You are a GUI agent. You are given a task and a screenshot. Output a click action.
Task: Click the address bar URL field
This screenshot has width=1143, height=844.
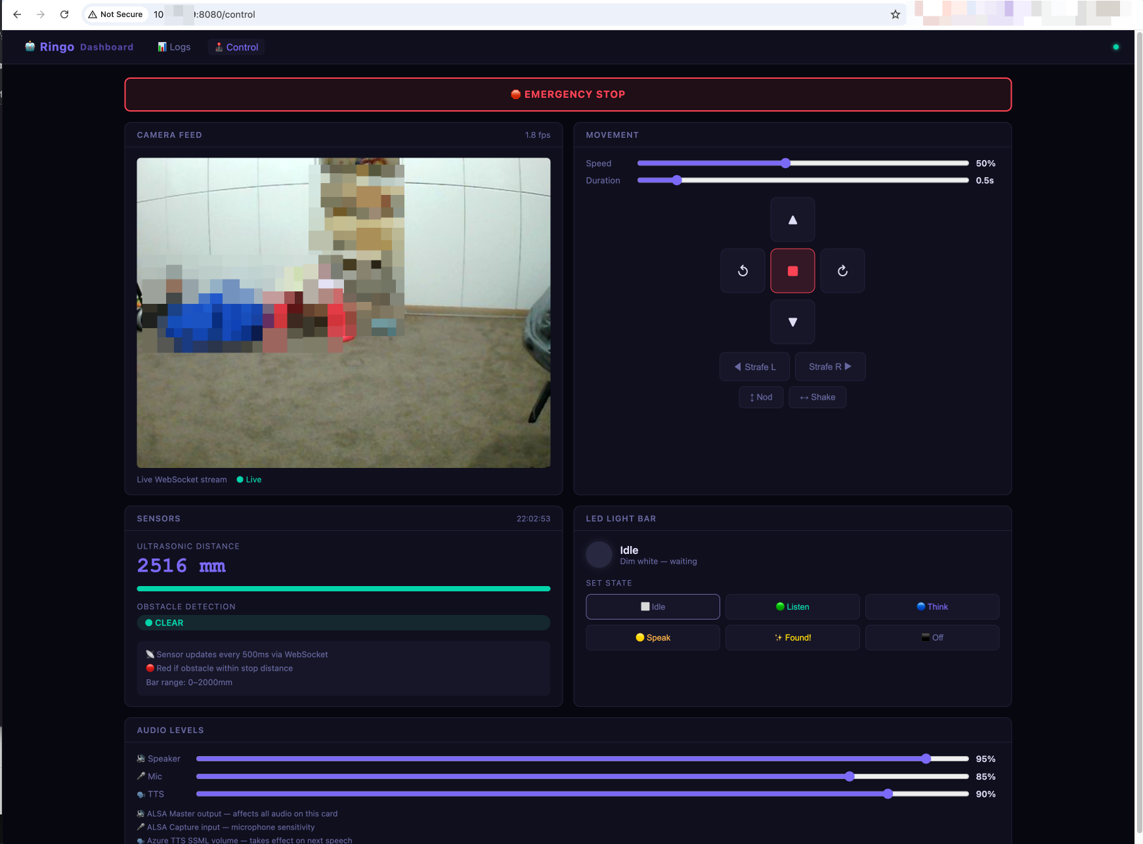(494, 14)
